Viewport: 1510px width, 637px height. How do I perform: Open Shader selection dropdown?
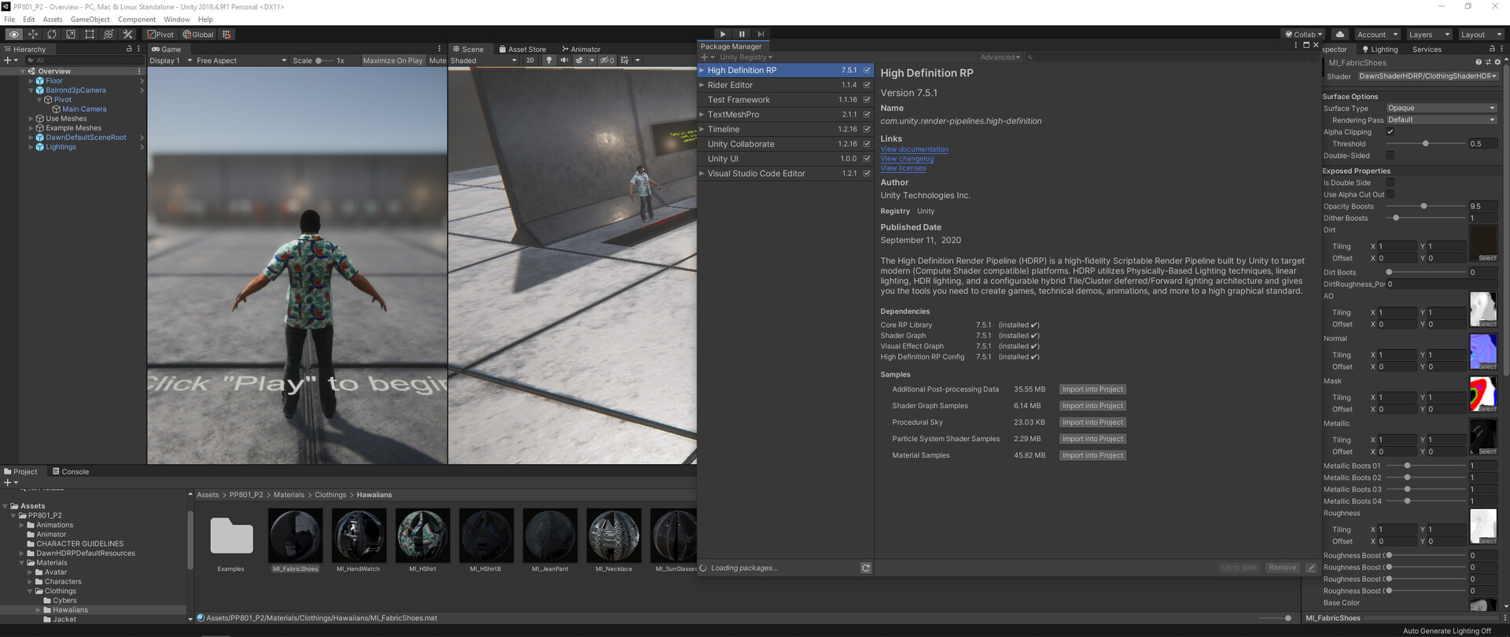pyautogui.click(x=1427, y=76)
